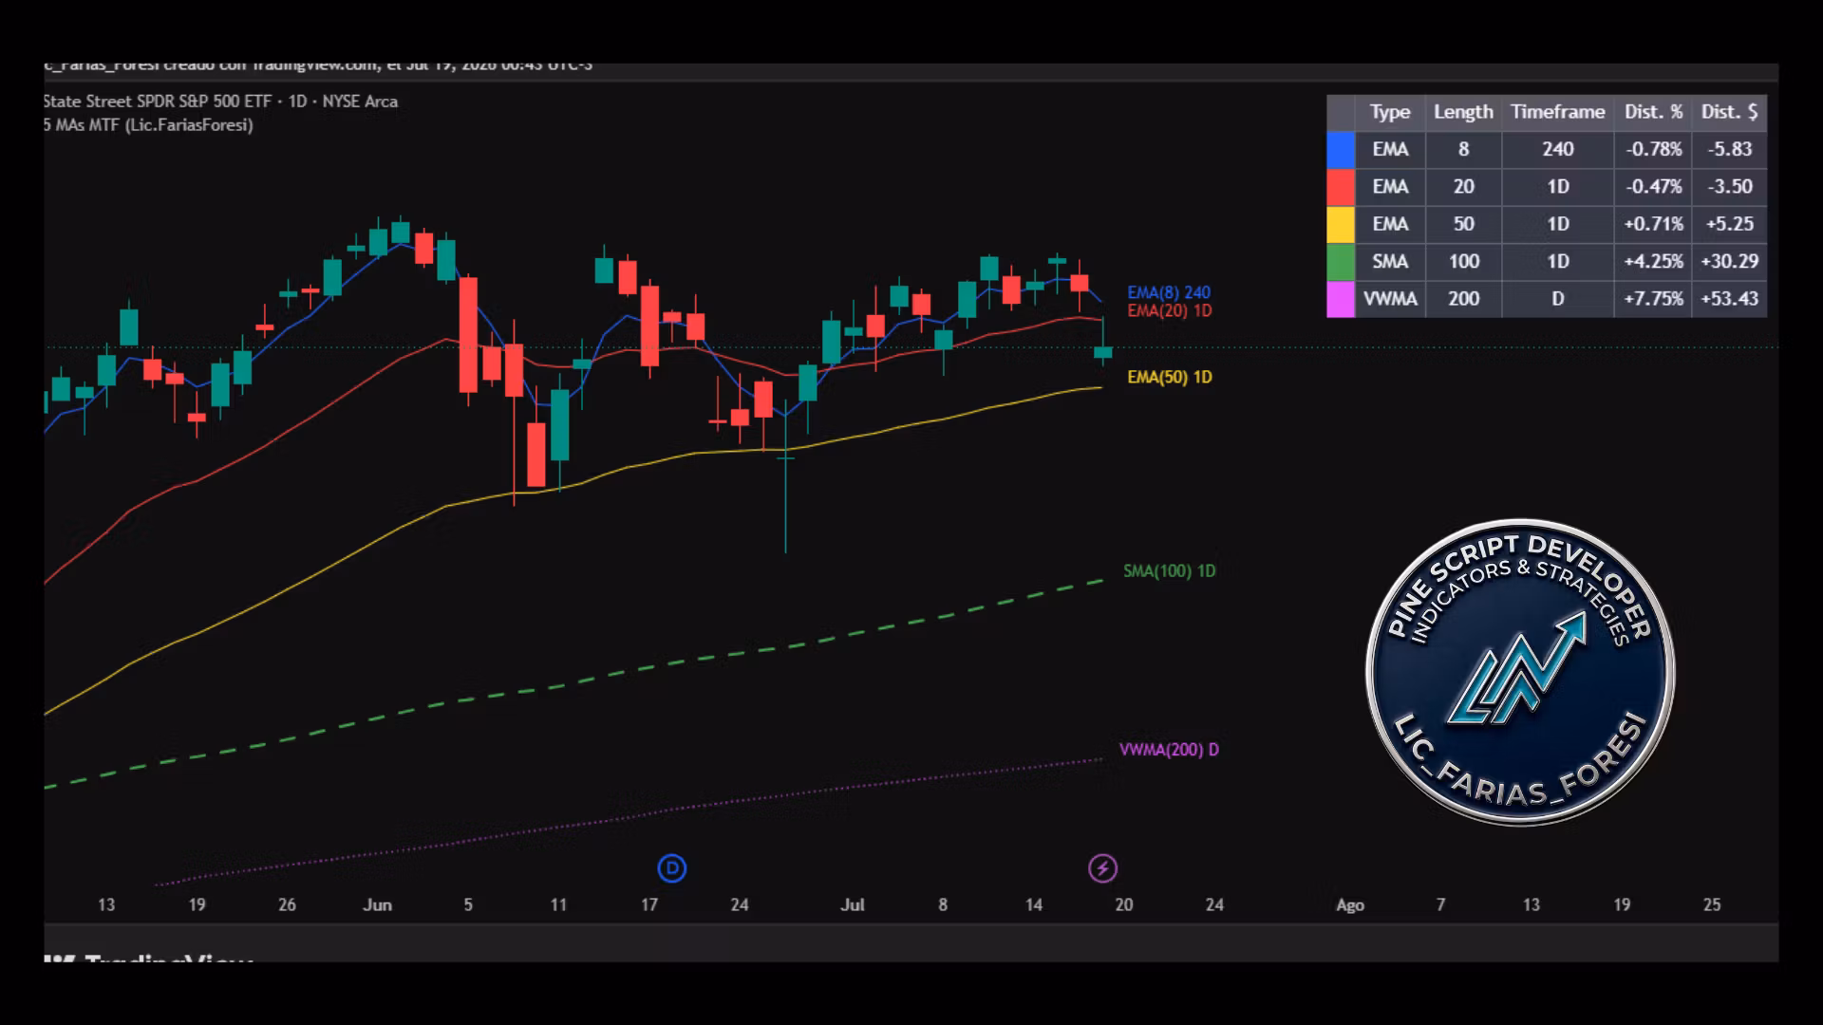
Task: Select the magenta VWMA 200 color swatch
Action: tap(1341, 299)
